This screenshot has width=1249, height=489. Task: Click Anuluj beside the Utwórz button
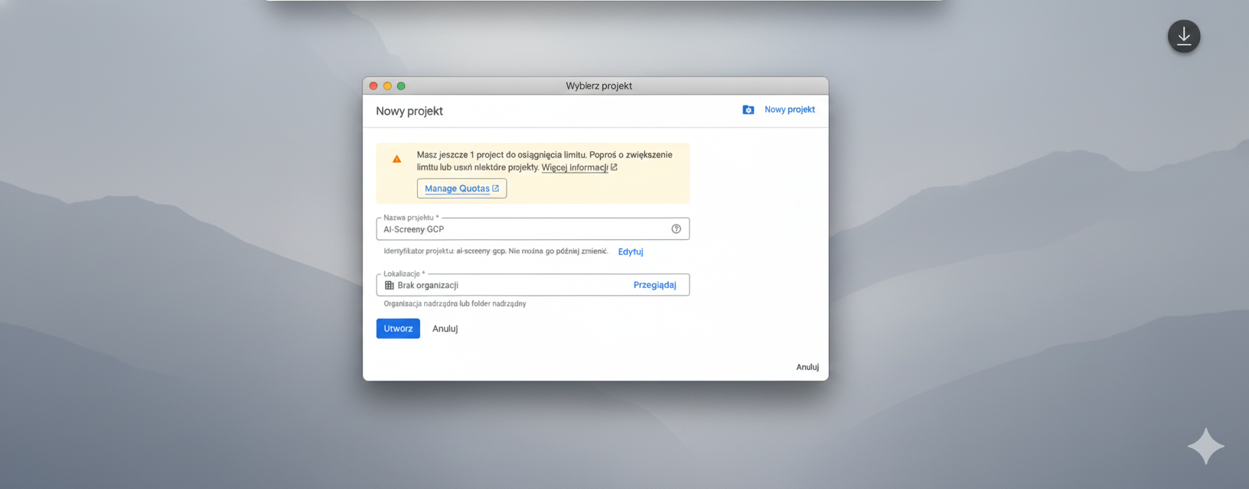(x=445, y=329)
